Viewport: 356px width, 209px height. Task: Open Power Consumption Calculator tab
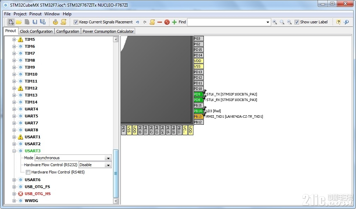coord(108,31)
